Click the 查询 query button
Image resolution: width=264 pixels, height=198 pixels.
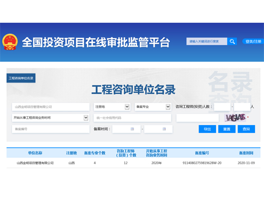point(246,129)
